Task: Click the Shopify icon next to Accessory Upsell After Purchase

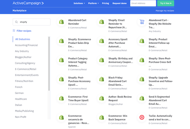Action: (x=102, y=41)
